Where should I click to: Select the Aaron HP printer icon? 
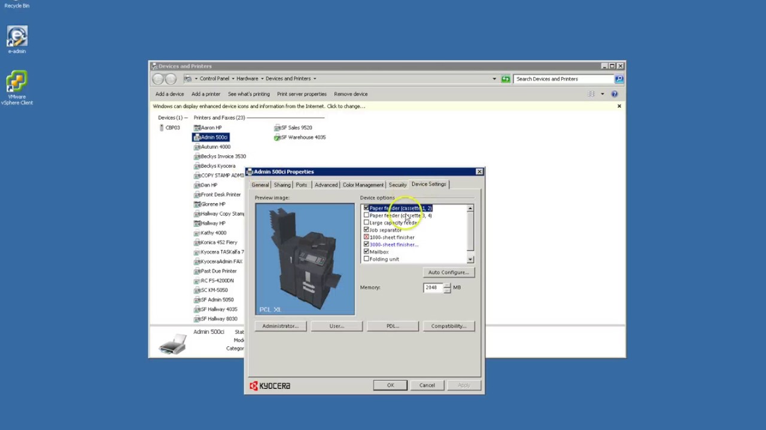pyautogui.click(x=208, y=128)
